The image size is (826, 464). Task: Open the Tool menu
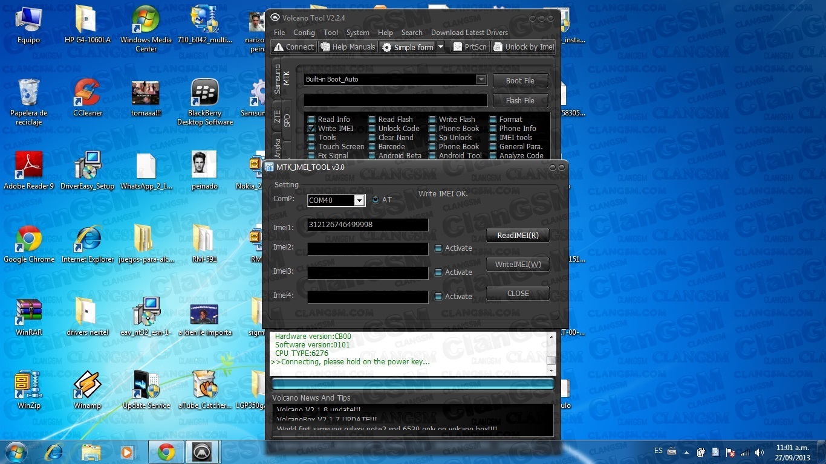(331, 33)
